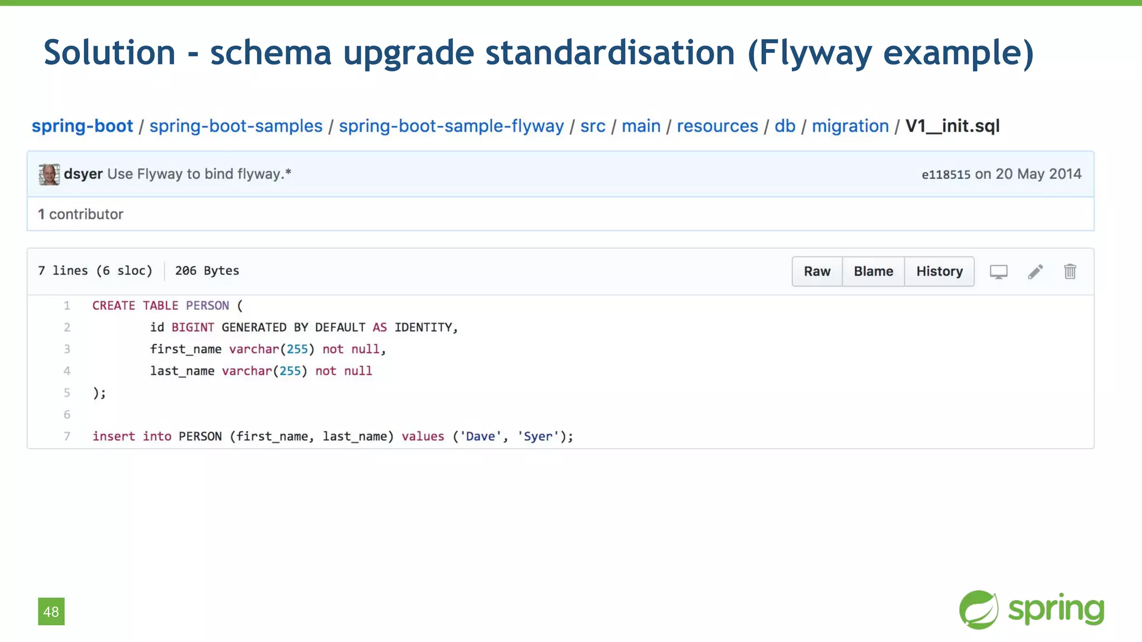The height and width of the screenshot is (642, 1142).
Task: Click the last_name varchar(255) code line
Action: pos(261,371)
